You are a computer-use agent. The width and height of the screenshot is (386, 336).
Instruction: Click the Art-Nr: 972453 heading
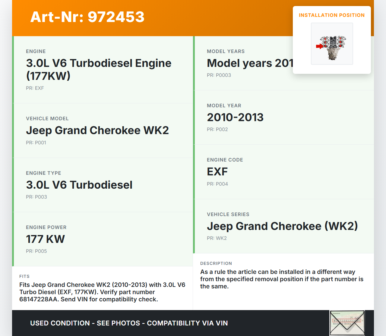point(87,17)
